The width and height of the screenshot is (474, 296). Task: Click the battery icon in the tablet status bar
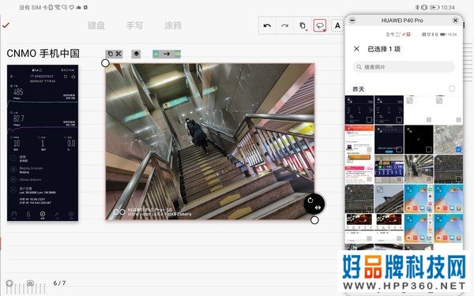(x=434, y=7)
